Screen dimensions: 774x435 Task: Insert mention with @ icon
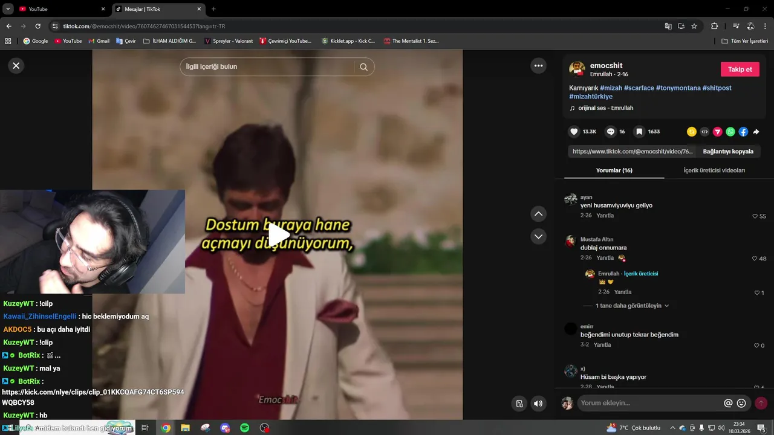point(728,403)
